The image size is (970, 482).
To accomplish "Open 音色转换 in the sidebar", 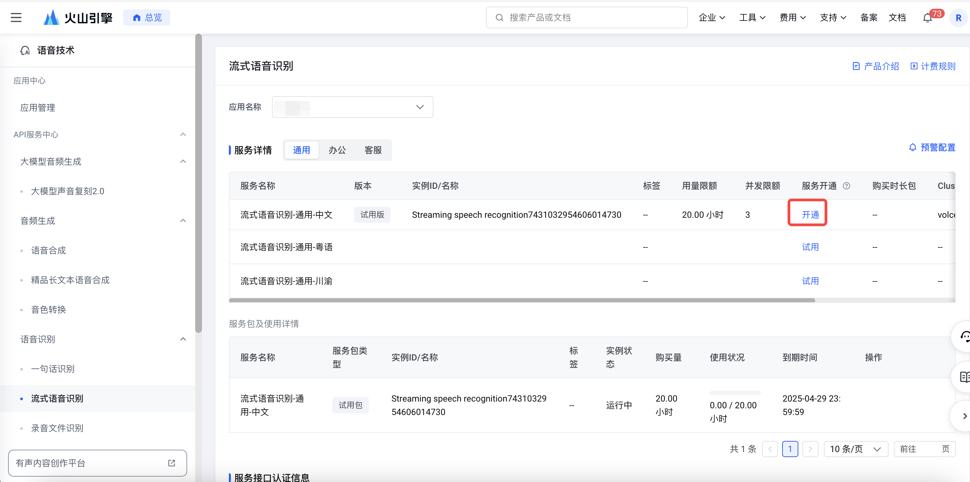I will 48,310.
